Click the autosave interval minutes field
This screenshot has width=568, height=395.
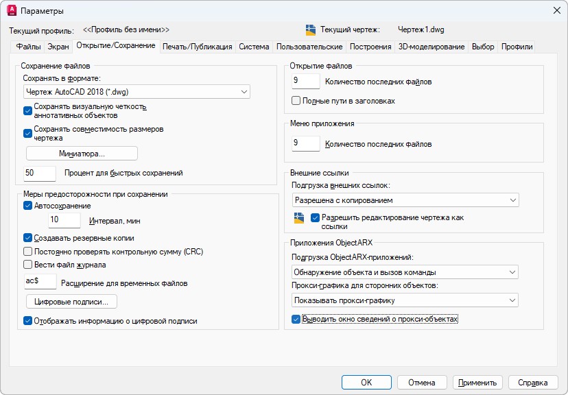click(64, 220)
